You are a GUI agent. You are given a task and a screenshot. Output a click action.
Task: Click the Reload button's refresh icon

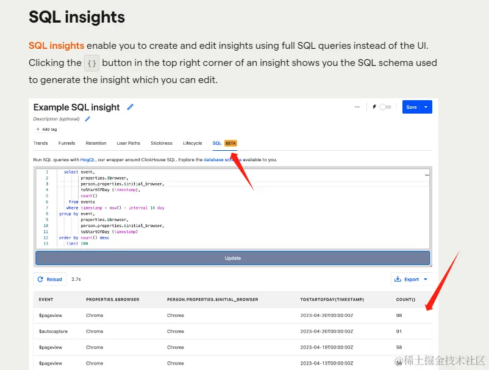pyautogui.click(x=40, y=279)
